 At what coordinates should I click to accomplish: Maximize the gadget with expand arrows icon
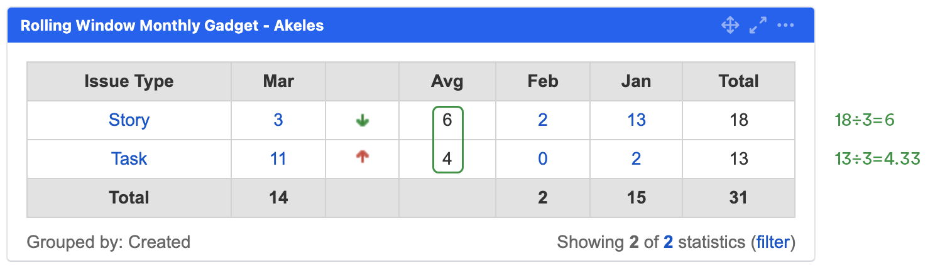pyautogui.click(x=758, y=26)
